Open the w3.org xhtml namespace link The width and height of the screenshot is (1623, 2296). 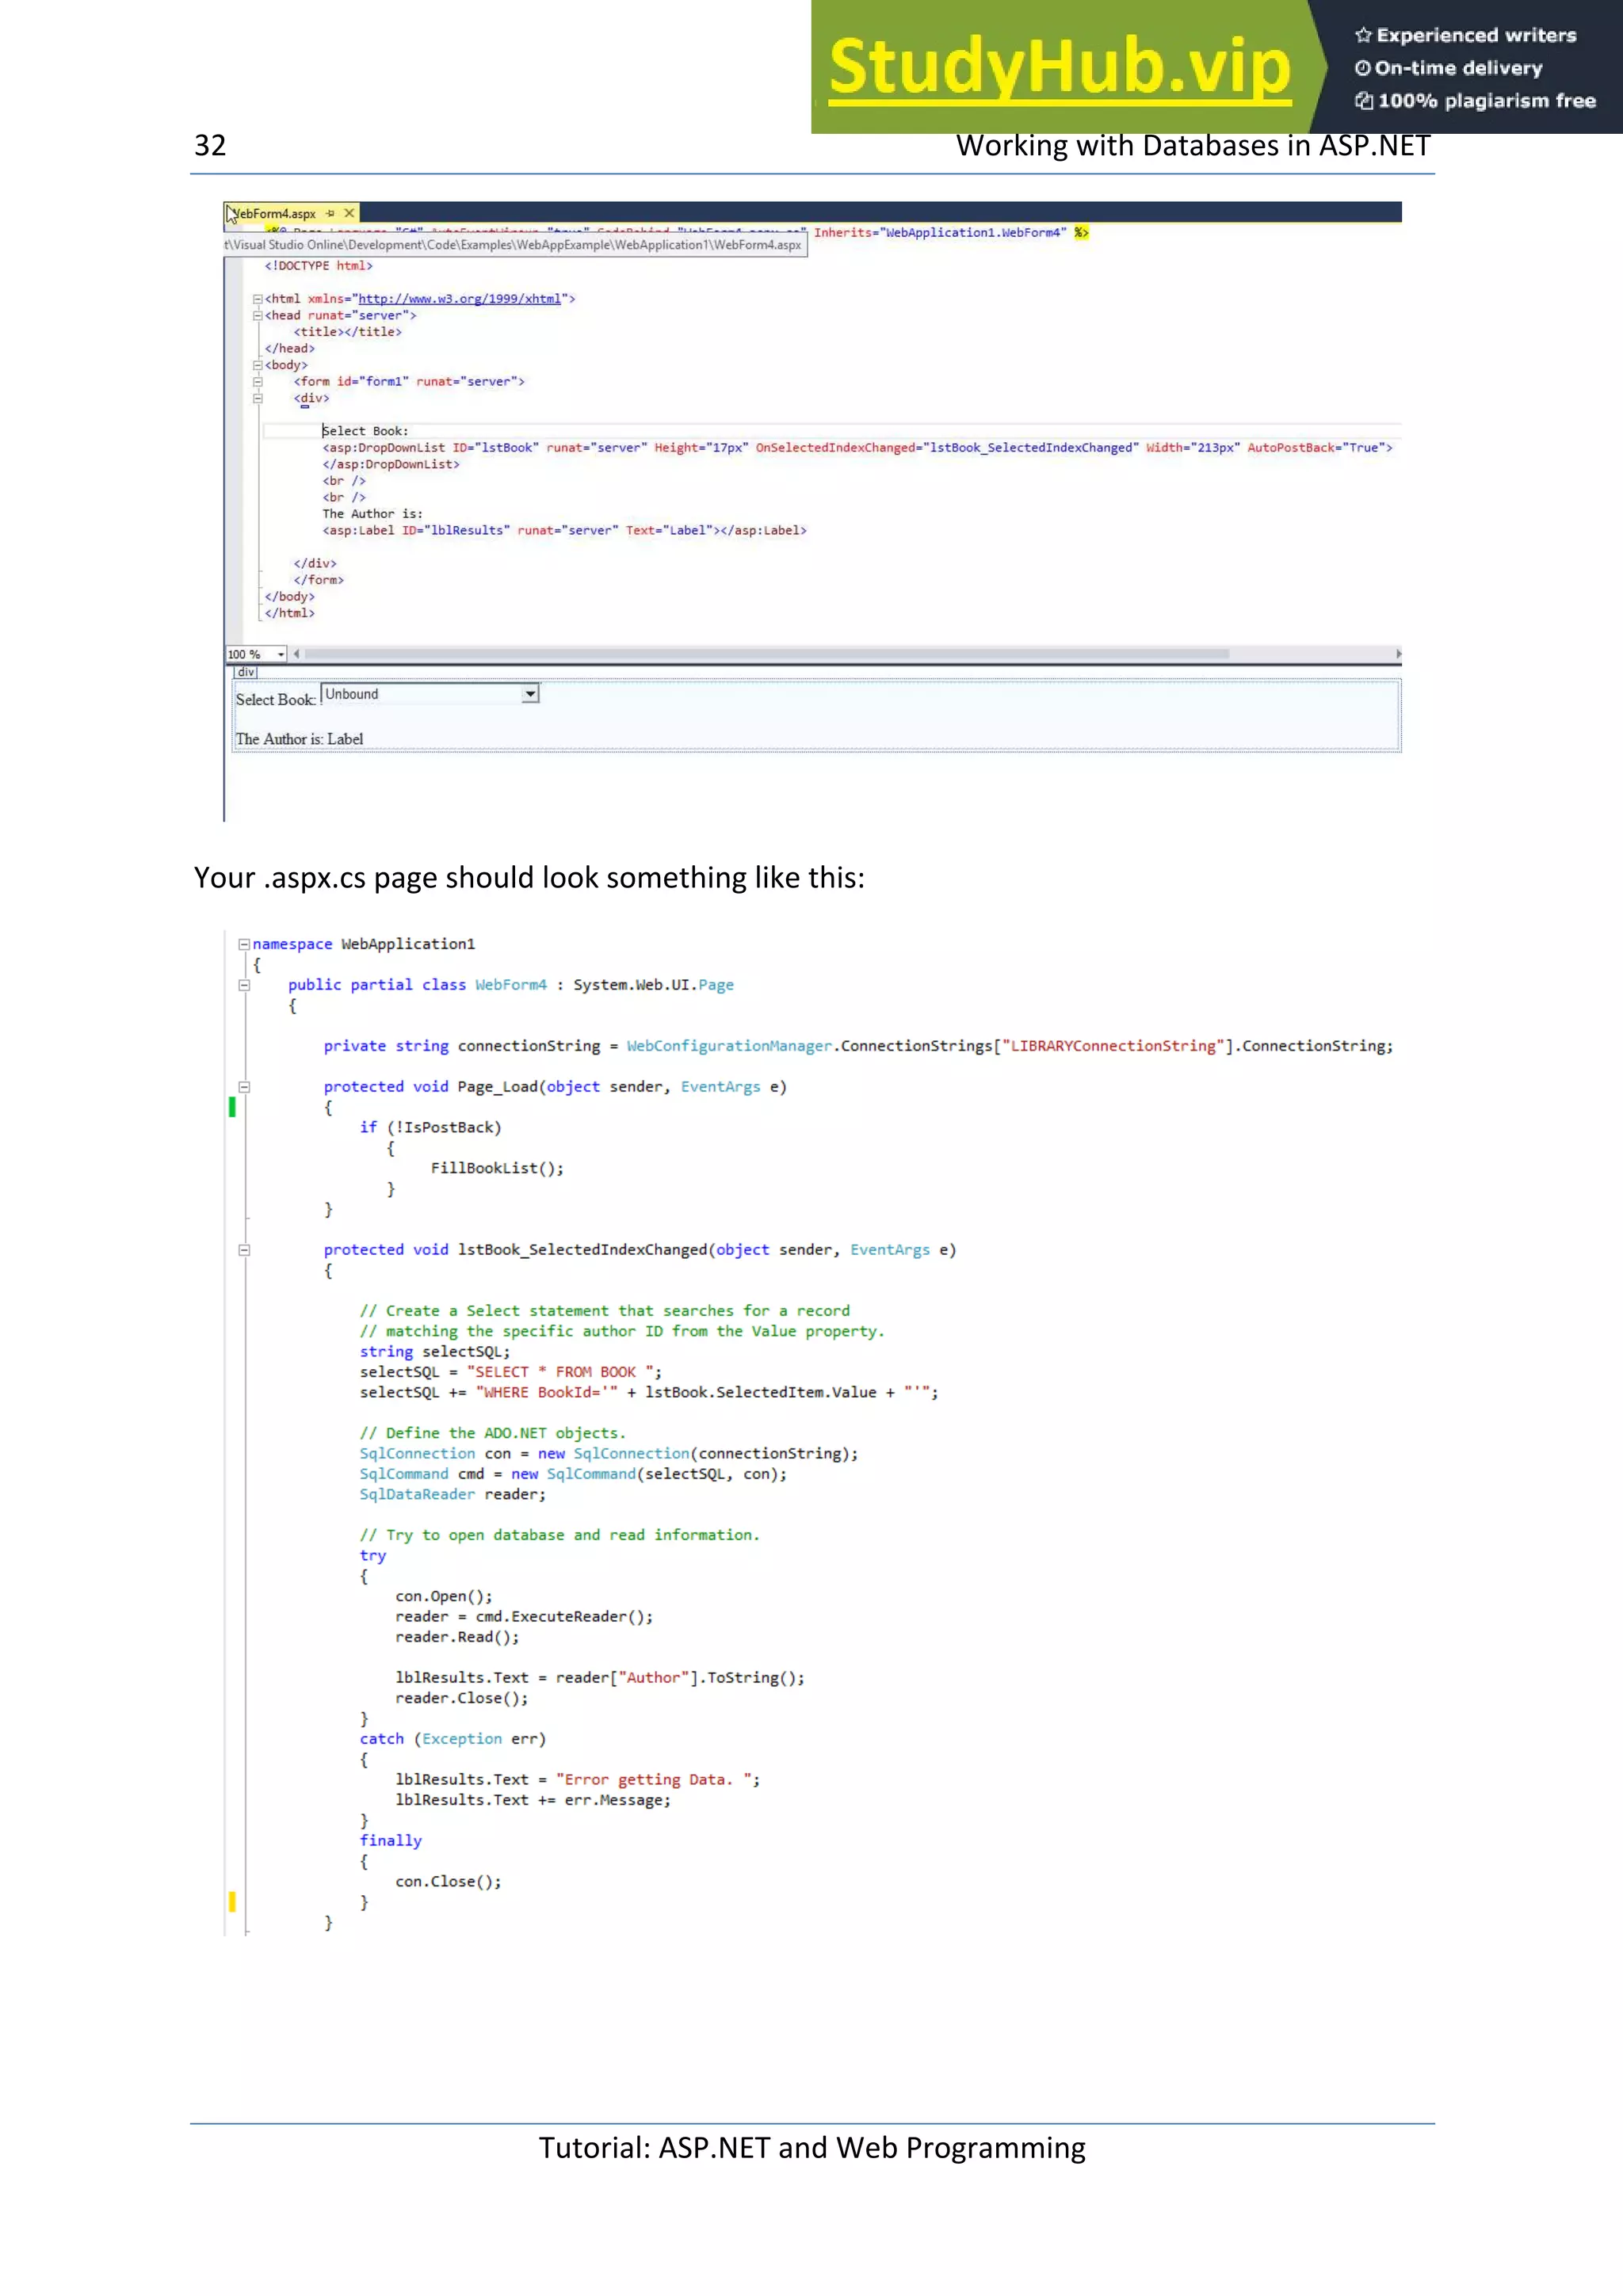coord(459,299)
